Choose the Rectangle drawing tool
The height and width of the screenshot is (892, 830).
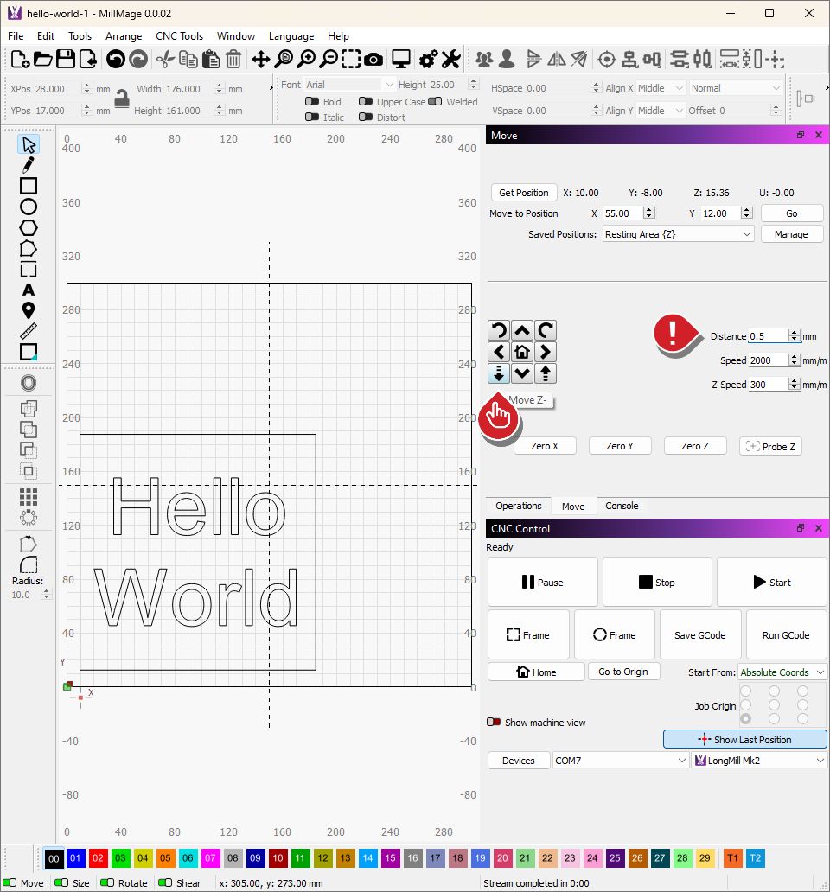tap(29, 186)
